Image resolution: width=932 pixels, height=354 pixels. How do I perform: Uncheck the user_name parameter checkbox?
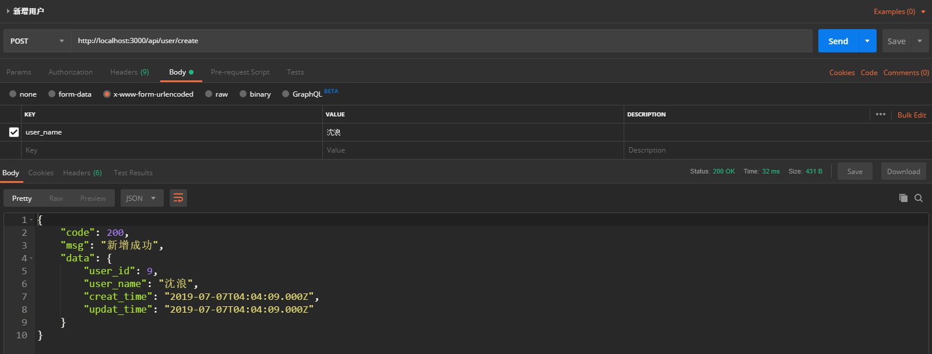pyautogui.click(x=14, y=132)
